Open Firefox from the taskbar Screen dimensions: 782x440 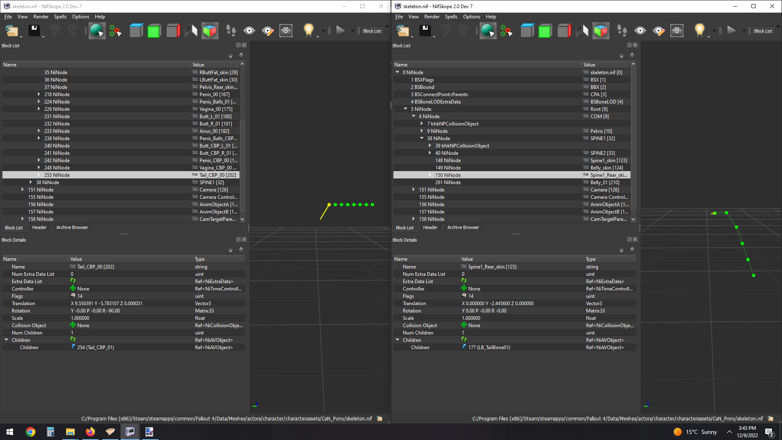click(x=90, y=432)
